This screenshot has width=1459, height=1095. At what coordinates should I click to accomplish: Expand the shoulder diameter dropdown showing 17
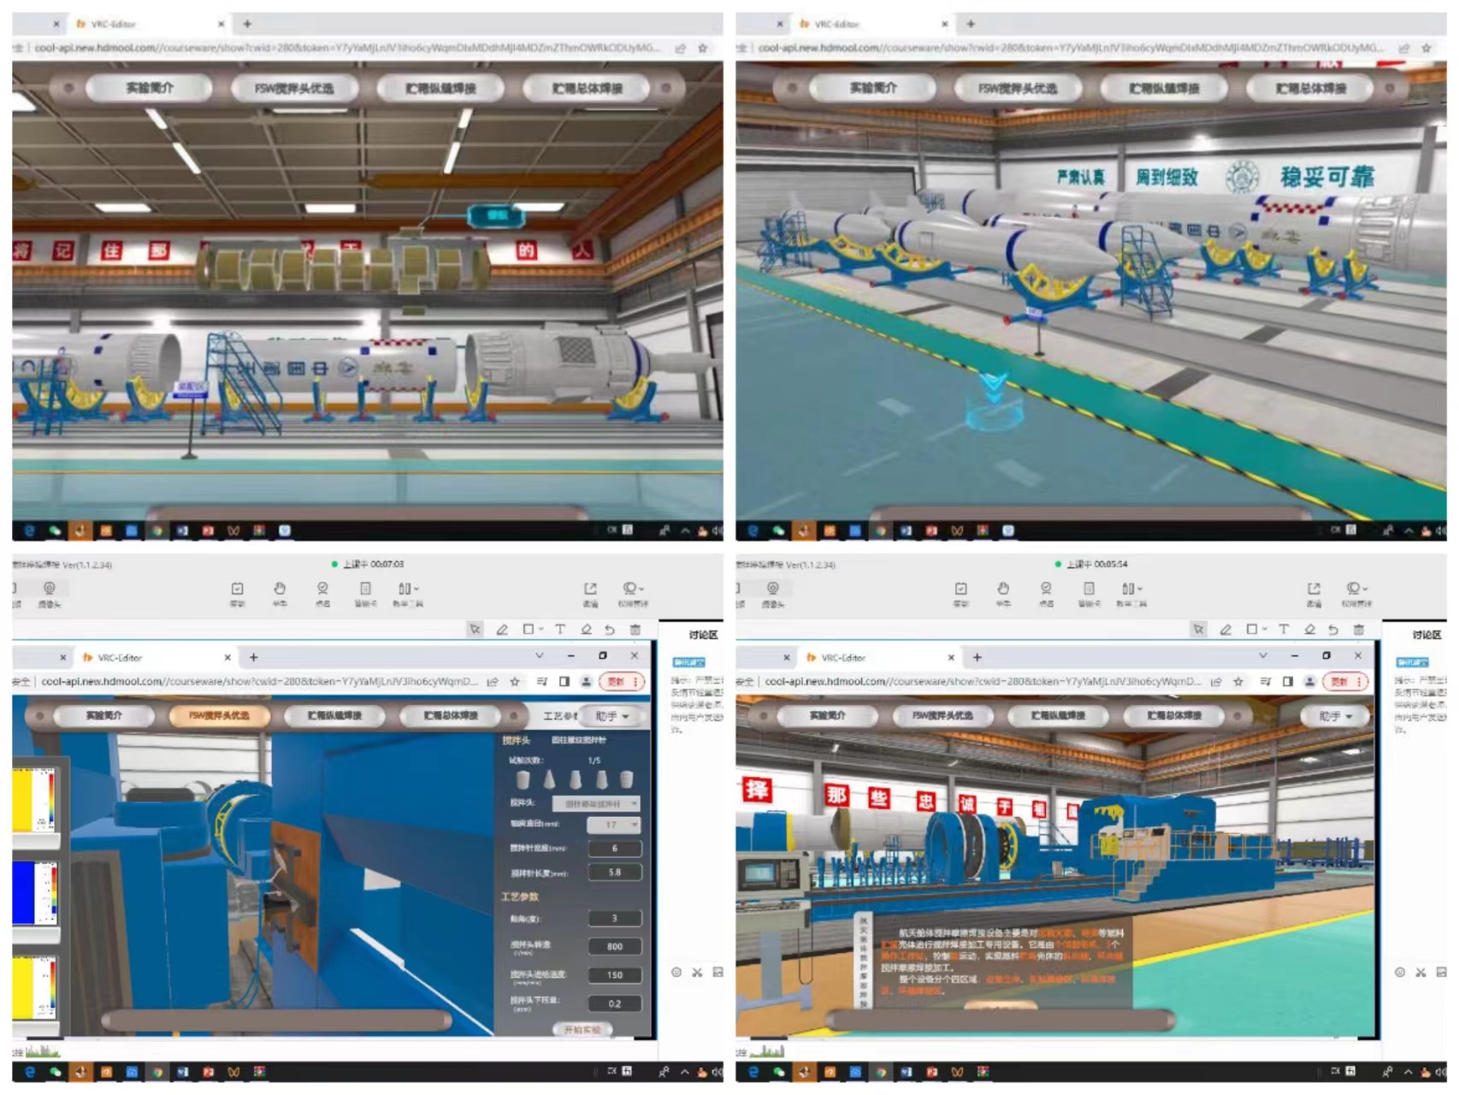(x=613, y=825)
